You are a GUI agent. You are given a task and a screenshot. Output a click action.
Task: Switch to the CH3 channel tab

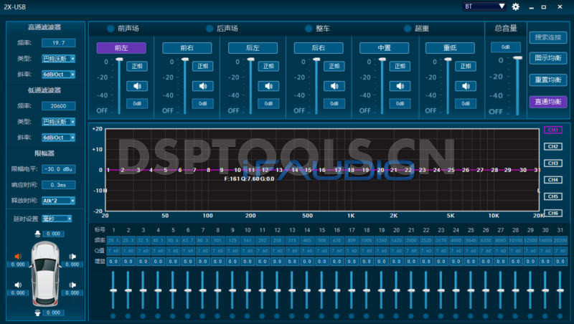552,163
